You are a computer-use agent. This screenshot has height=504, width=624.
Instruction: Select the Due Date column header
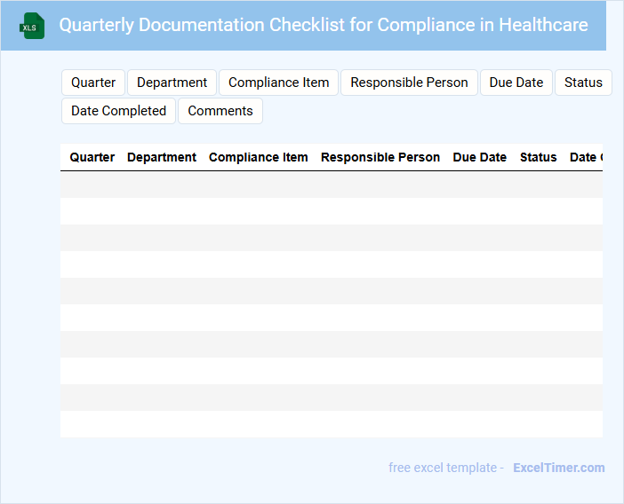[480, 157]
